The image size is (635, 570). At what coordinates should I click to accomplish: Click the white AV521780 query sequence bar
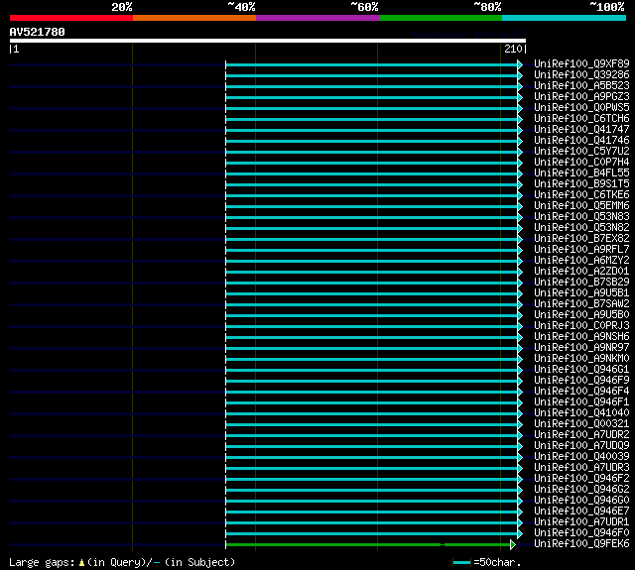tap(268, 41)
